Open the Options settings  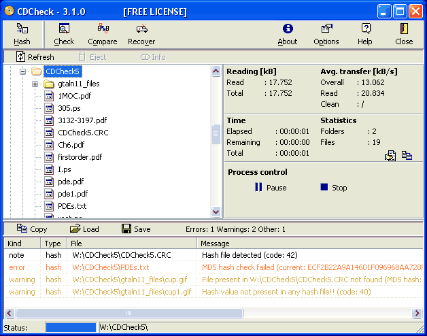point(326,34)
